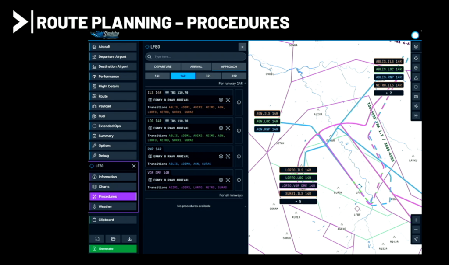
Task: Select runway 14L filter
Action: point(157,76)
